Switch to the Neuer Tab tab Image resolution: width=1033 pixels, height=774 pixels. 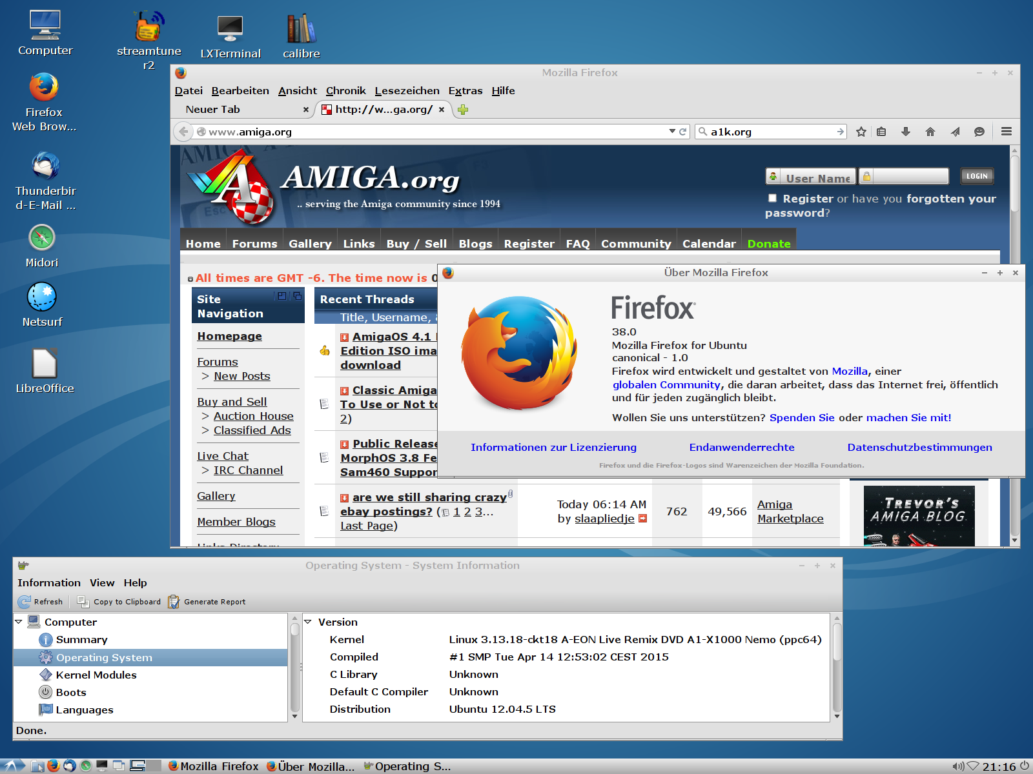213,110
